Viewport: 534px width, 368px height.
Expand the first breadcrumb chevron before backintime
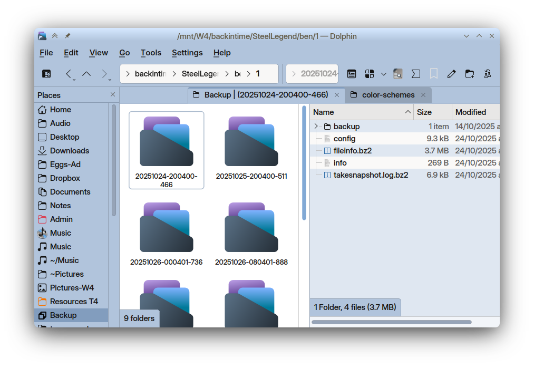pyautogui.click(x=128, y=74)
